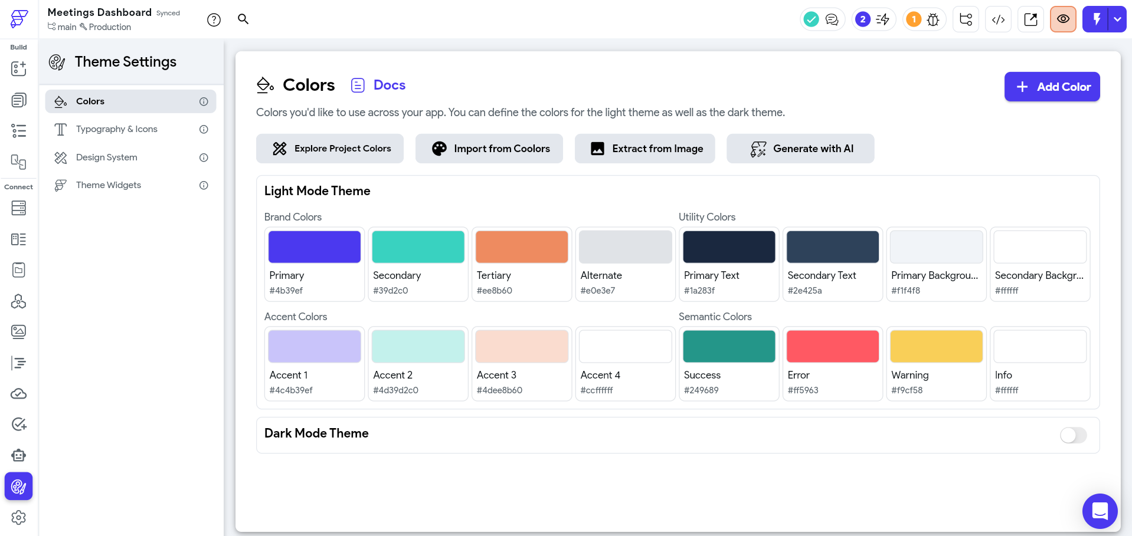Open Theme Widgets settings section

(109, 185)
